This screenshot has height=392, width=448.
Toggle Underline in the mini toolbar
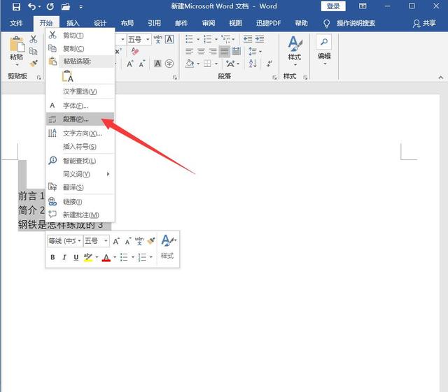pos(76,258)
